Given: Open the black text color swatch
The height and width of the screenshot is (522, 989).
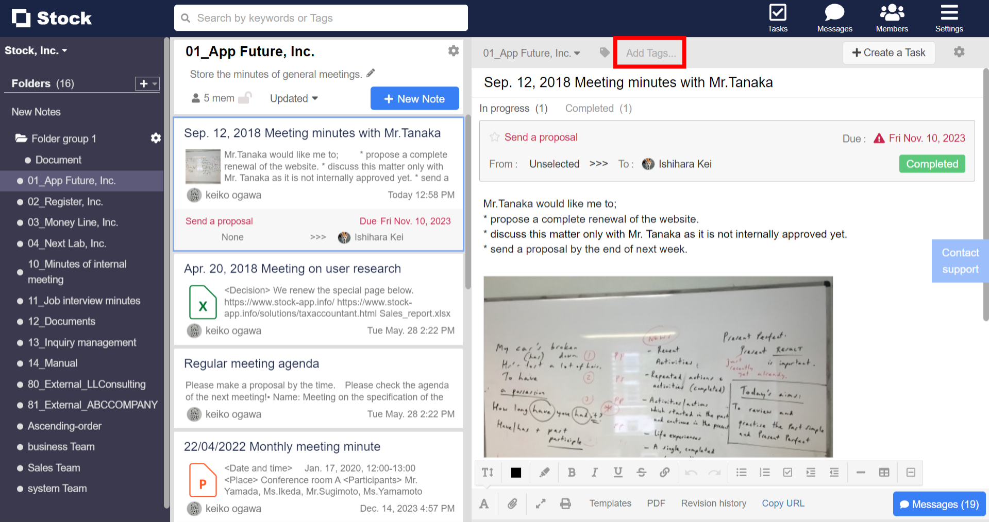Looking at the screenshot, I should (515, 472).
